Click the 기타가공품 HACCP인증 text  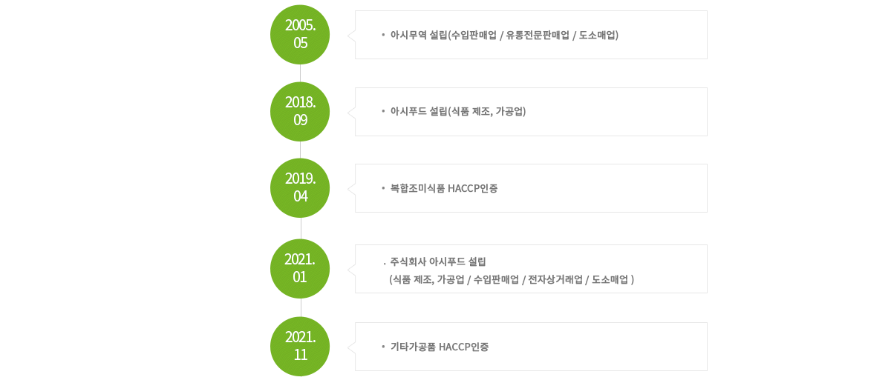440,347
